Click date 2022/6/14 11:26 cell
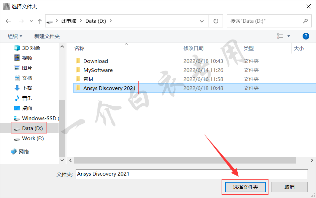This screenshot has width=316, height=198. [x=203, y=70]
